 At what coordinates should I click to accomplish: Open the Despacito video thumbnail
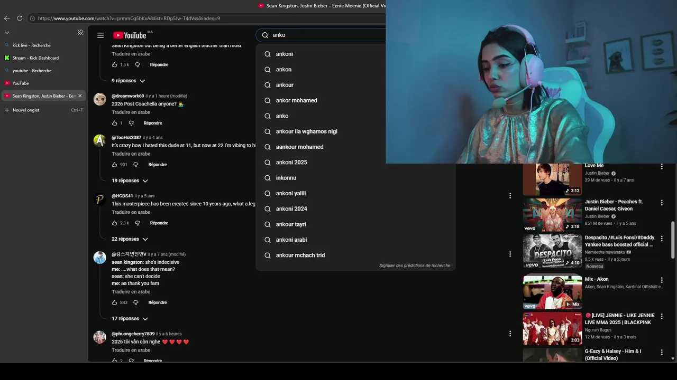552,251
